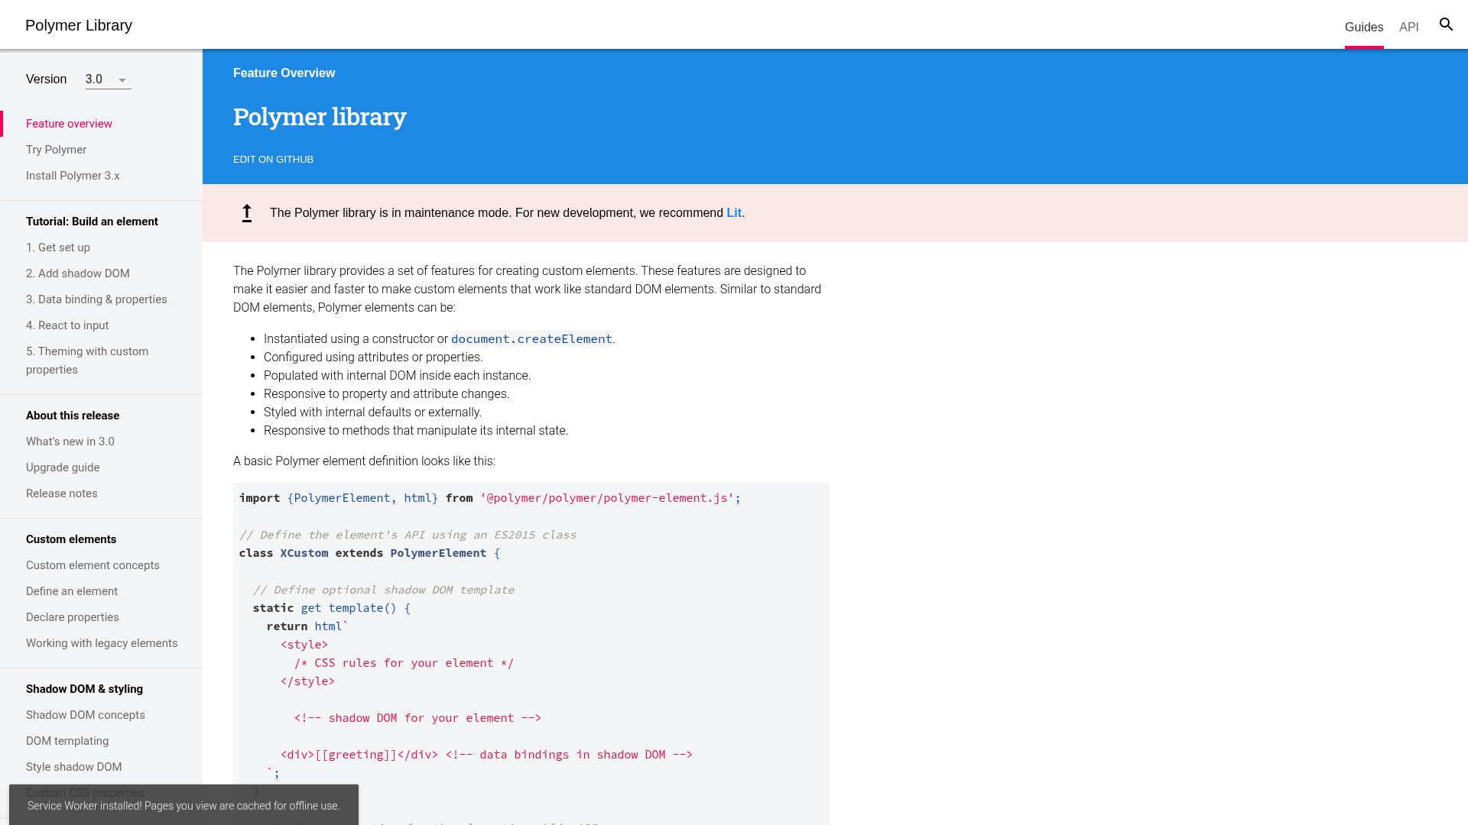The width and height of the screenshot is (1468, 825).
Task: Expand the version selector arrow
Action: click(x=121, y=79)
